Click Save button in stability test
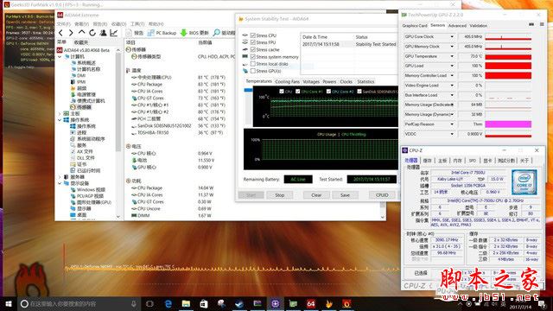553x311 pixels. [346, 195]
